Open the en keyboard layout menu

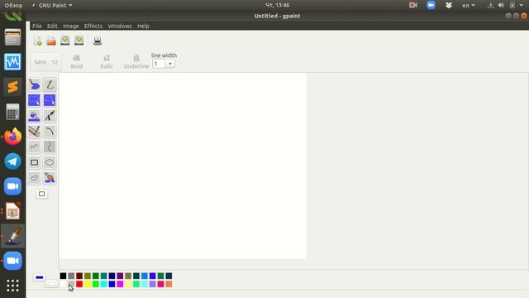point(469,5)
